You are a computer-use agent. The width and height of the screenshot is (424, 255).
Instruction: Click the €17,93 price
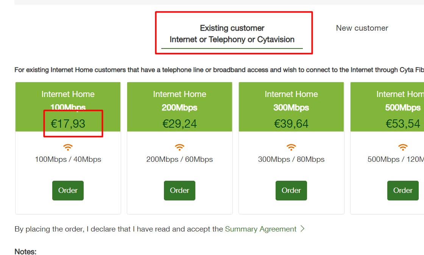(x=68, y=124)
